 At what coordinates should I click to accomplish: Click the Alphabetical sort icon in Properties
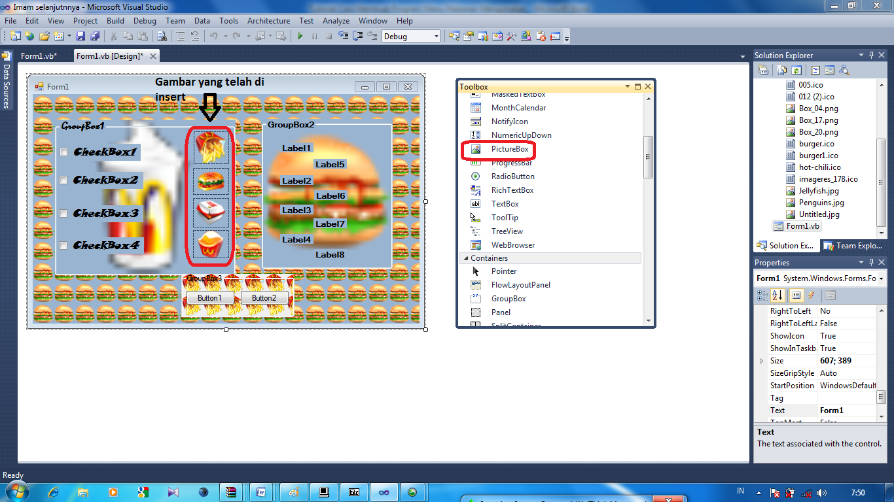click(x=778, y=295)
